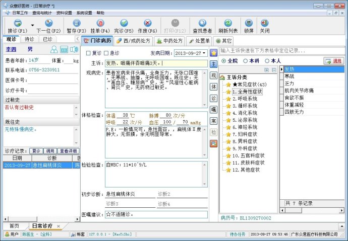This screenshot has width=348, height=241.
Task: Click the 主诉 quick search input field
Action: [282, 51]
